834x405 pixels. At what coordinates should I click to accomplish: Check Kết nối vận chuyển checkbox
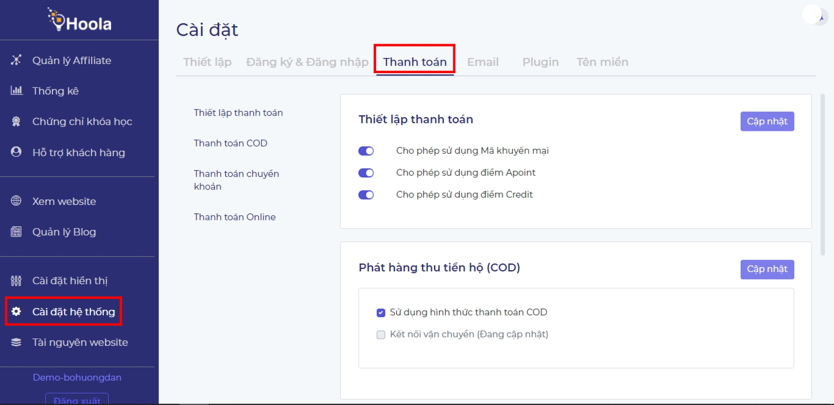(381, 334)
